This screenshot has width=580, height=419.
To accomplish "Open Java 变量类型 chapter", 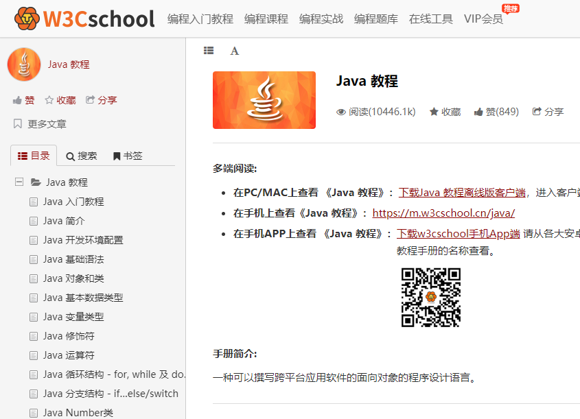I will [73, 317].
